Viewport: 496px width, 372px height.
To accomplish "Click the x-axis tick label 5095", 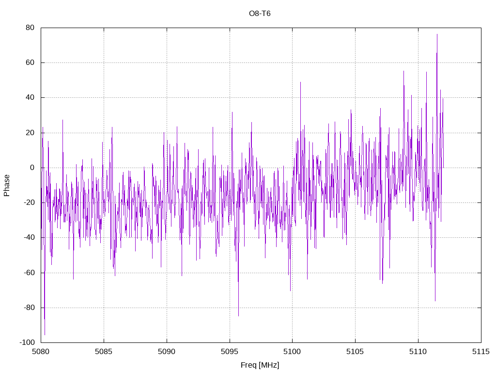I will tap(230, 352).
